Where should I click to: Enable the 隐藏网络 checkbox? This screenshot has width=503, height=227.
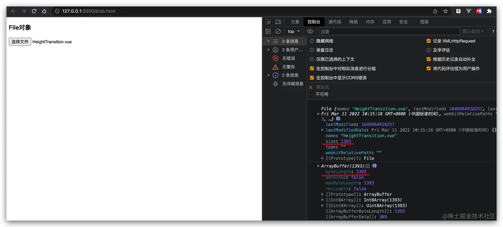point(312,41)
